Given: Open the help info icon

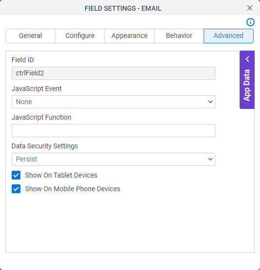Looking at the screenshot, I should pos(250,22).
